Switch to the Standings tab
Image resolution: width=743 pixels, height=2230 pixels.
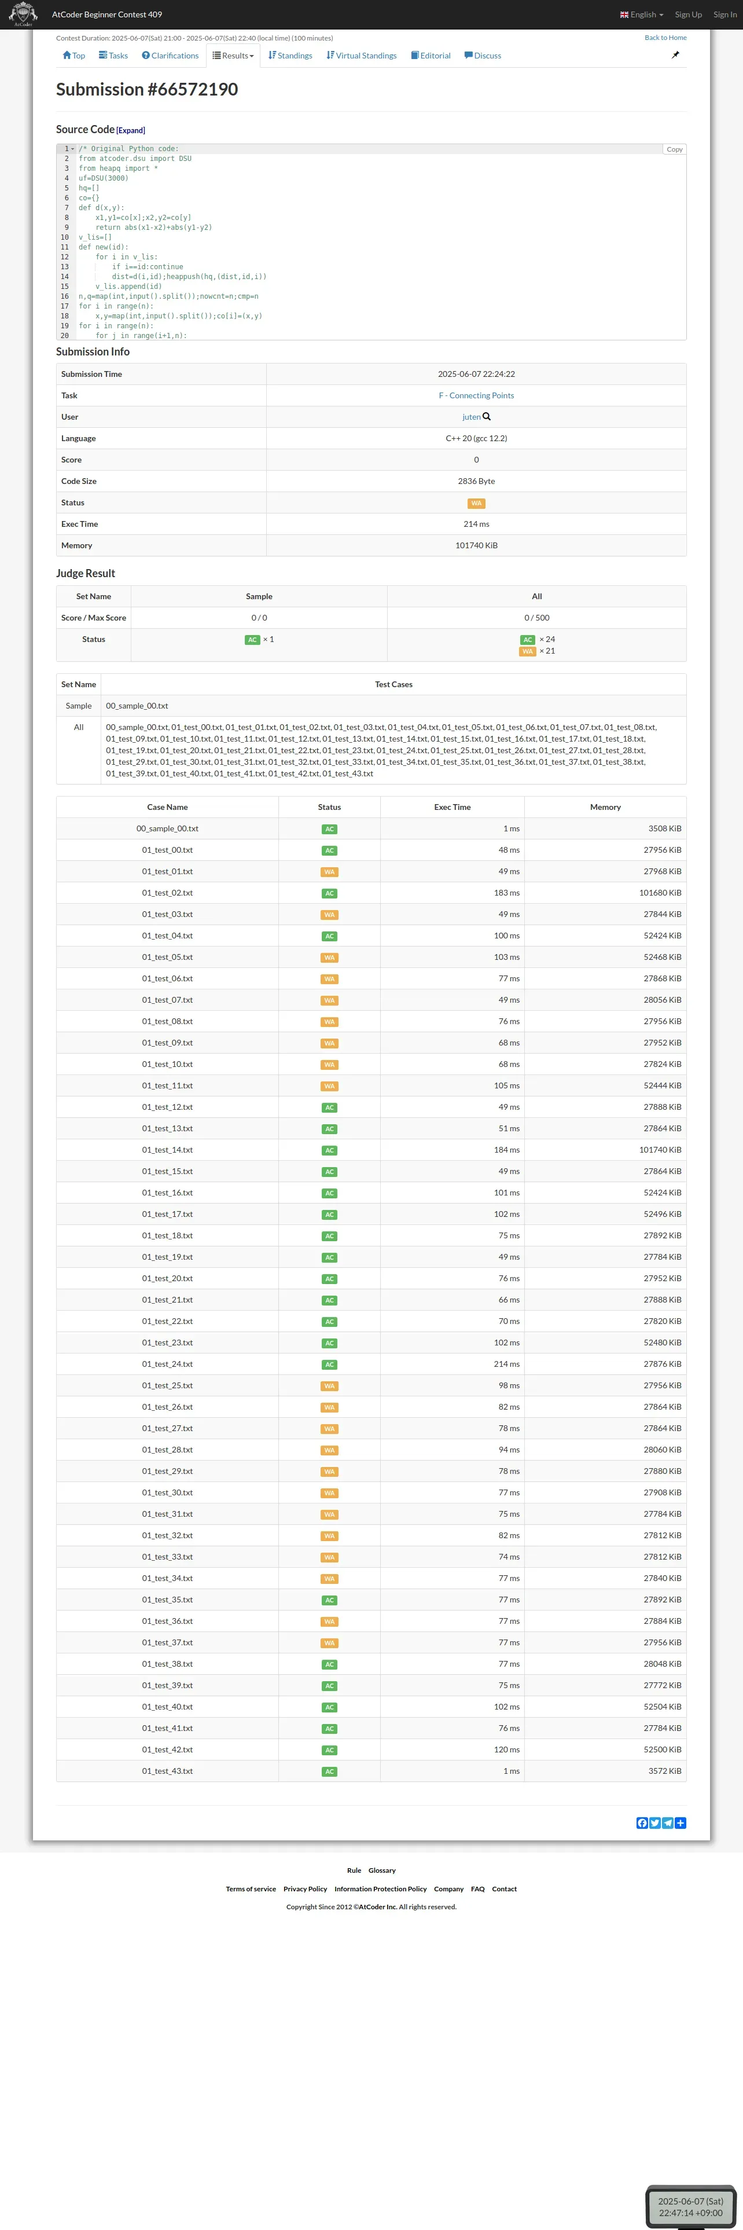(x=290, y=56)
